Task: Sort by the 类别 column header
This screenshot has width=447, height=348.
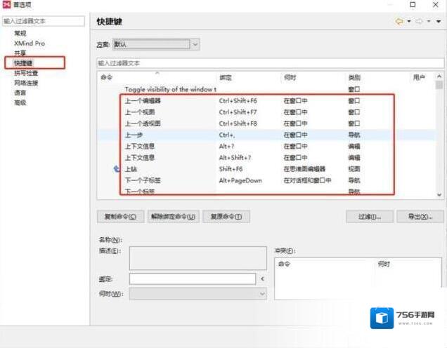Action: 355,77
